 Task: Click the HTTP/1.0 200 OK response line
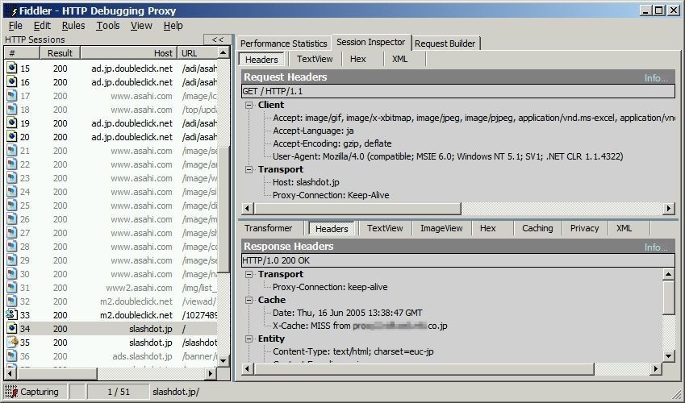tap(457, 260)
